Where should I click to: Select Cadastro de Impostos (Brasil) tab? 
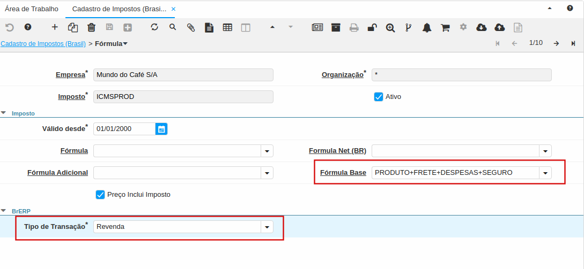point(119,9)
